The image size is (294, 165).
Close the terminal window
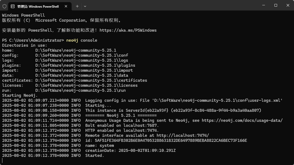(288, 5)
